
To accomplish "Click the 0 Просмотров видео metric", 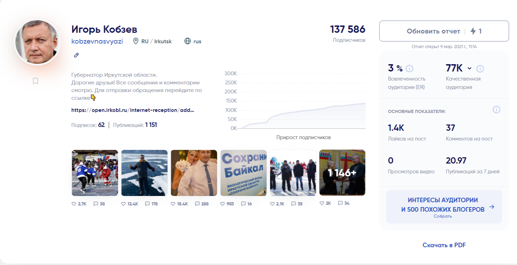I will [x=411, y=165].
